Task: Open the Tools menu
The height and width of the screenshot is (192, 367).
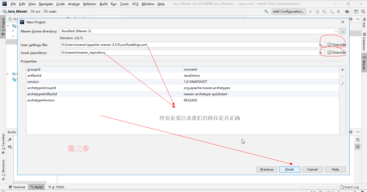Action: [x=124, y=4]
